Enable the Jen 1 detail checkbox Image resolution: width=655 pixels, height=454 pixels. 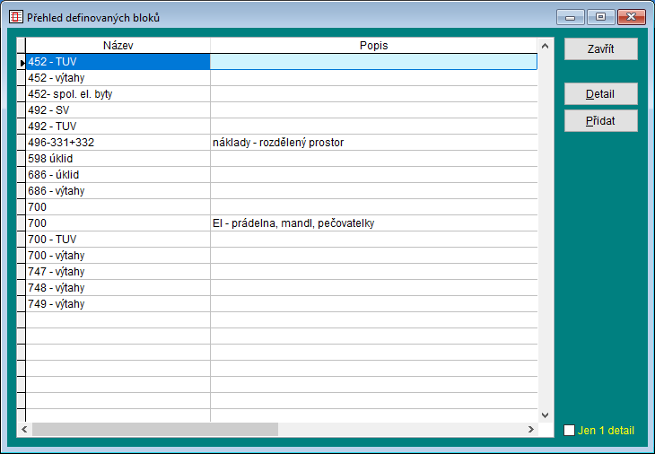(x=569, y=431)
